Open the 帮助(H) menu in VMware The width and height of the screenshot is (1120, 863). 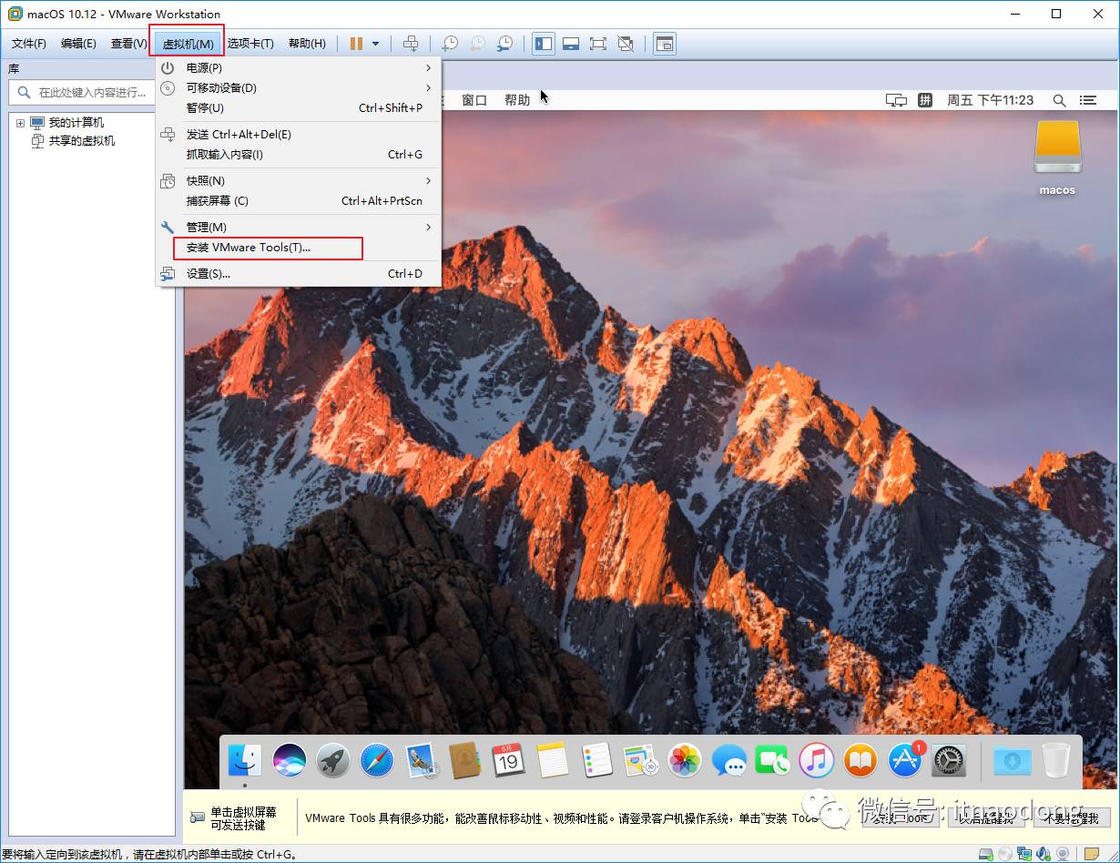point(307,44)
